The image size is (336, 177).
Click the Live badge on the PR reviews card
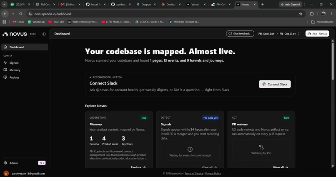coord(286,118)
